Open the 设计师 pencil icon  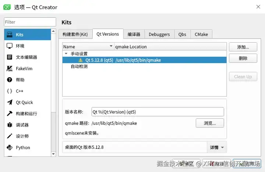pyautogui.click(x=10, y=136)
